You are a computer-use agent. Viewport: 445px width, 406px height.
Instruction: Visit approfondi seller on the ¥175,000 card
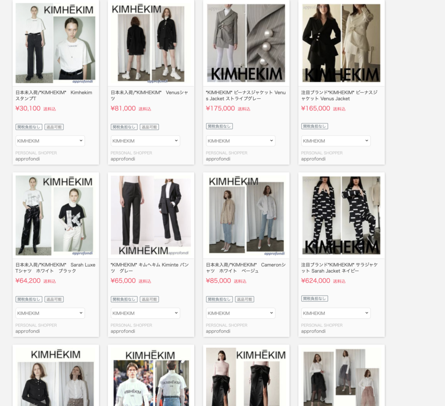click(x=218, y=159)
